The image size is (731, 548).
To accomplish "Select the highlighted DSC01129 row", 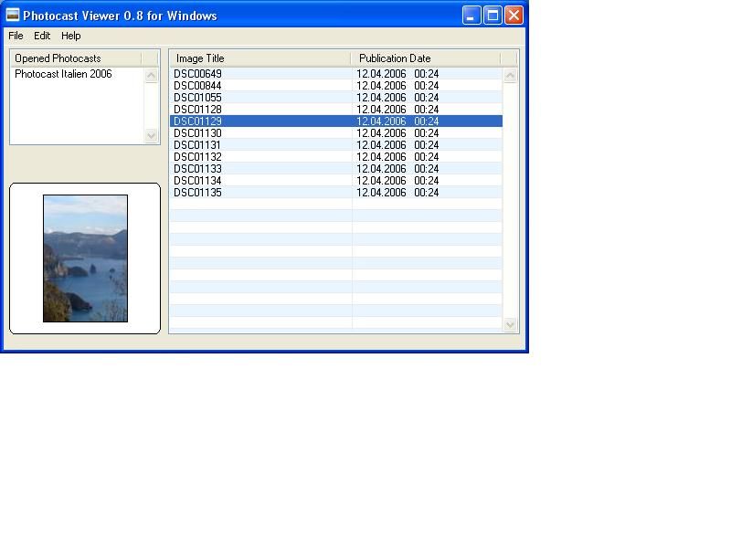I will 197,121.
